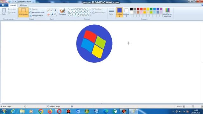203x114 pixels.
Task: Open File Explorer folder from taskbar
Action: coord(22,111)
